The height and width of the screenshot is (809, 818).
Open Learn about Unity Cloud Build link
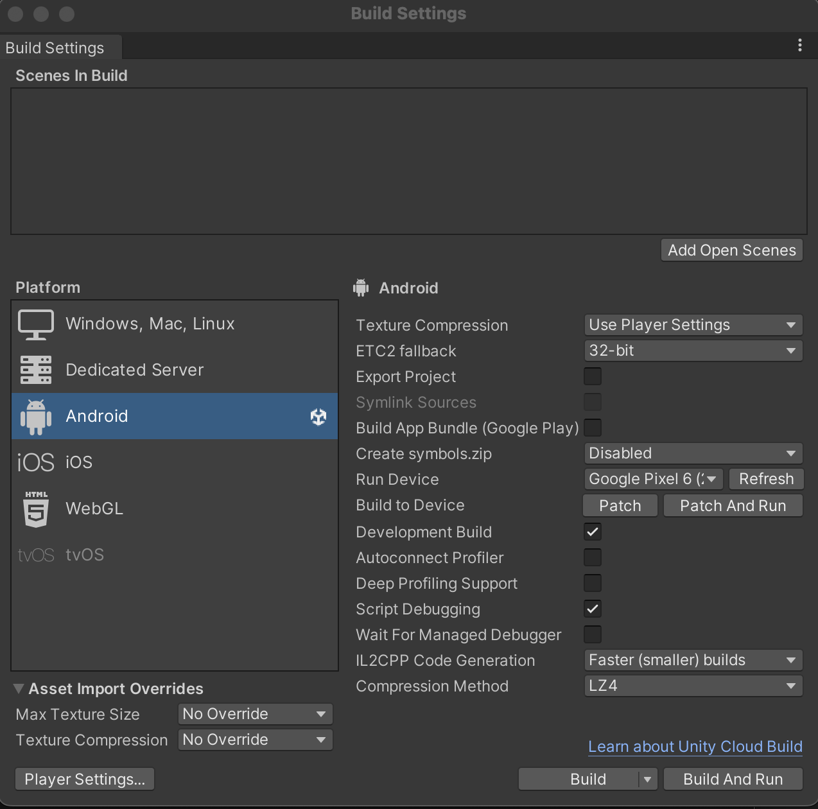(695, 746)
